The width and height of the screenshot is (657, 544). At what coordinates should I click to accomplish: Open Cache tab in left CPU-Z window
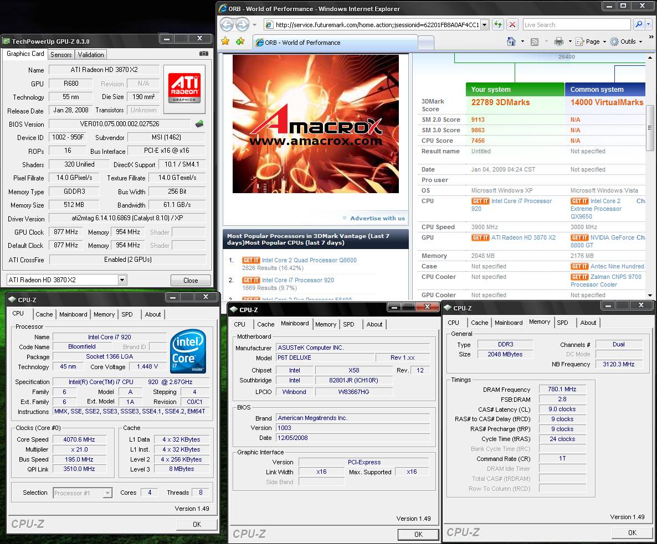pos(44,314)
